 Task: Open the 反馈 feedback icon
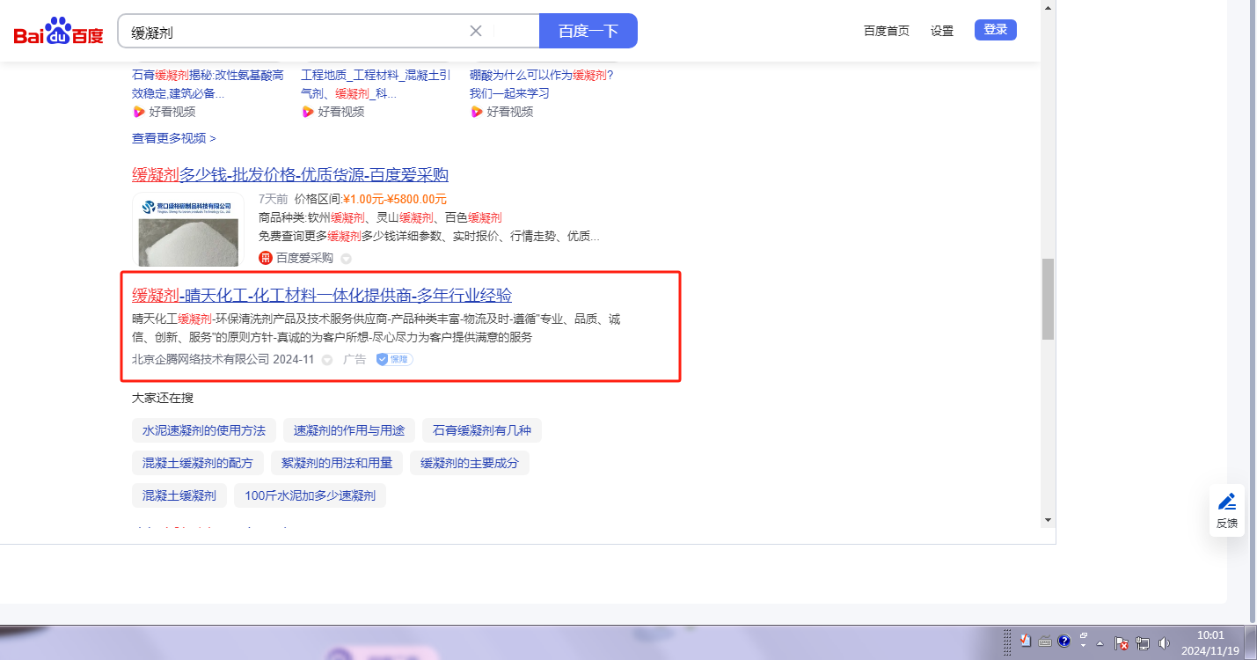(x=1226, y=510)
